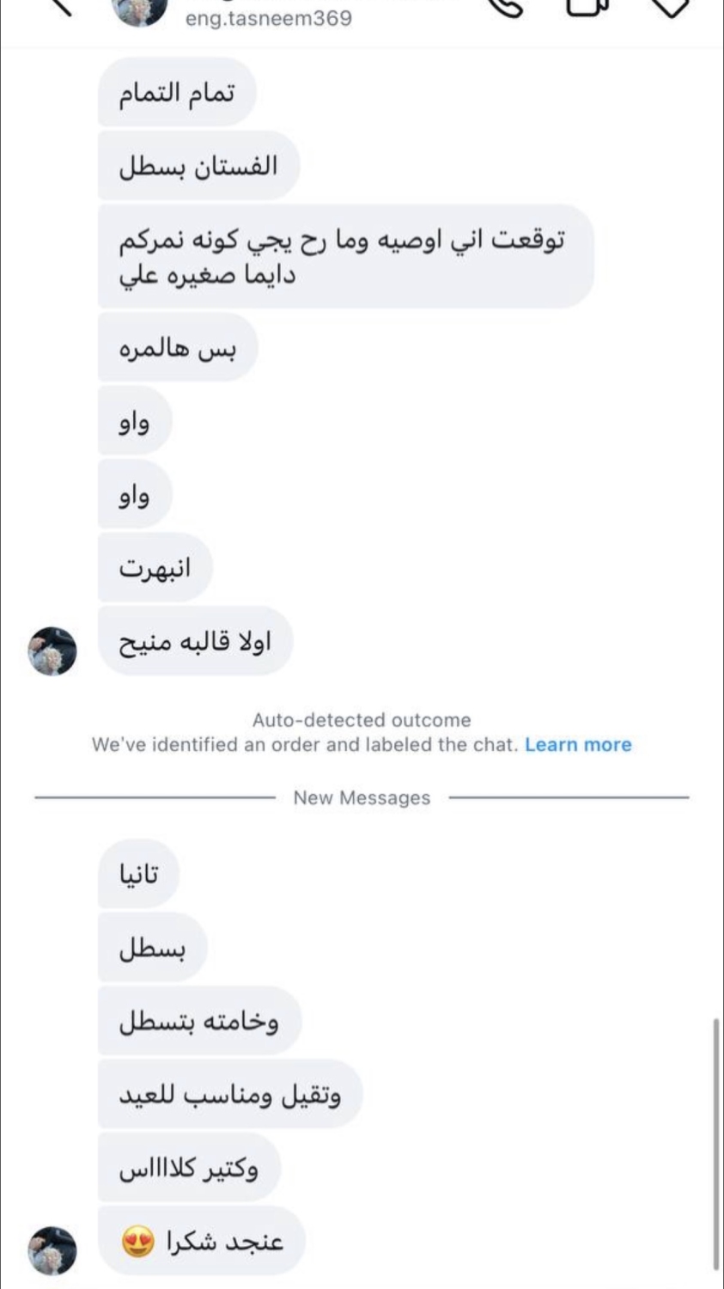Viewport: 724px width, 1289px height.
Task: Click the heart-eyes emoji in last message
Action: click(138, 1242)
